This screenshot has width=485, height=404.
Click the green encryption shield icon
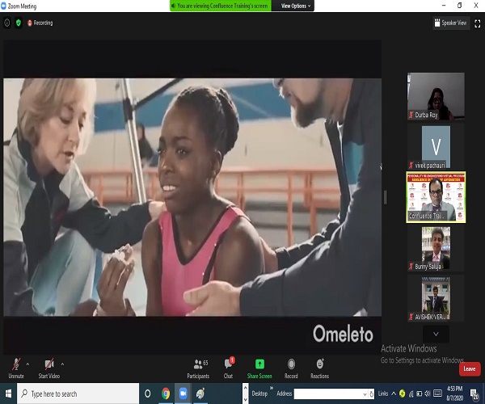coord(19,23)
